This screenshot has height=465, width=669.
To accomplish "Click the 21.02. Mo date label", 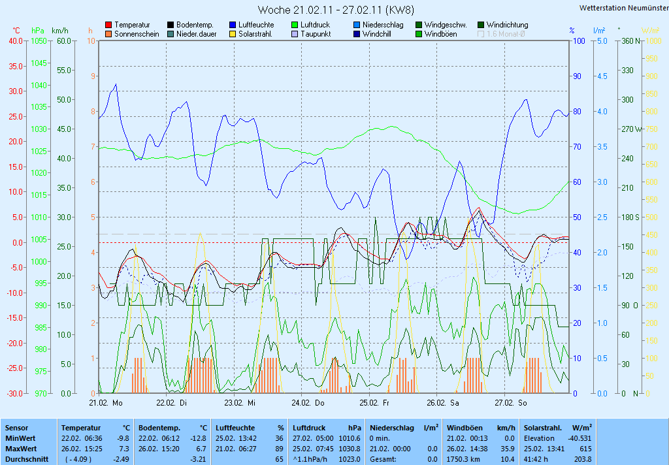I will click(106, 403).
